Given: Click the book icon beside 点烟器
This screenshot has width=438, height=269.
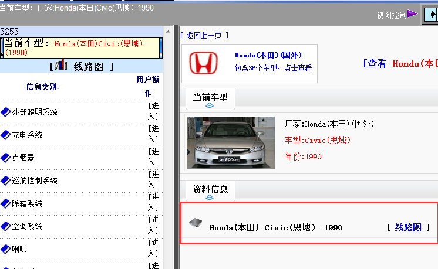Looking at the screenshot, I should [6, 158].
